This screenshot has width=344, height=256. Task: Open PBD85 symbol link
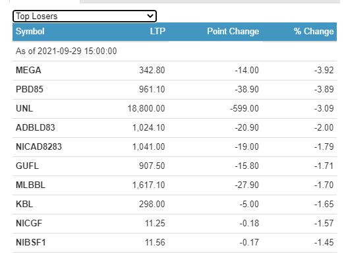[x=30, y=90]
